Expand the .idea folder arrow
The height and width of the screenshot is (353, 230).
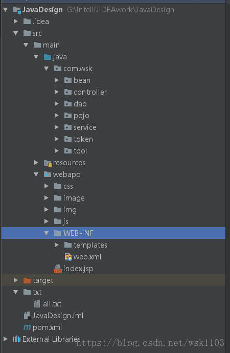(16, 21)
